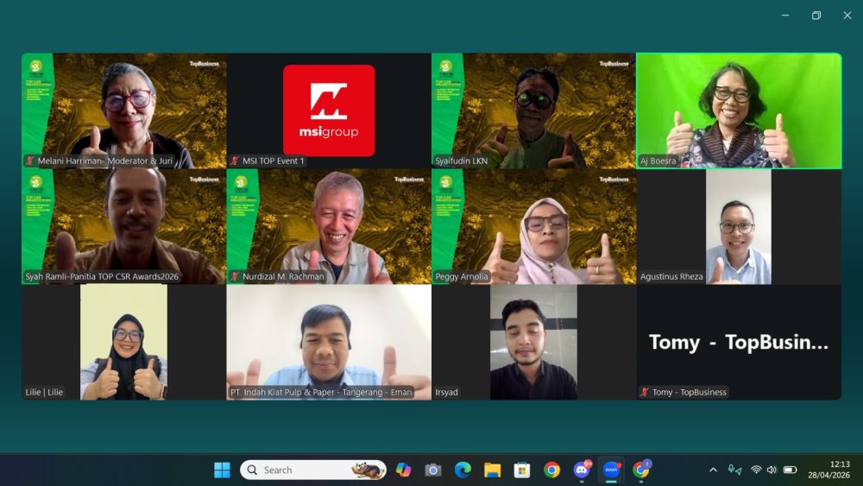
Task: Open File Explorer from the taskbar
Action: (x=492, y=470)
